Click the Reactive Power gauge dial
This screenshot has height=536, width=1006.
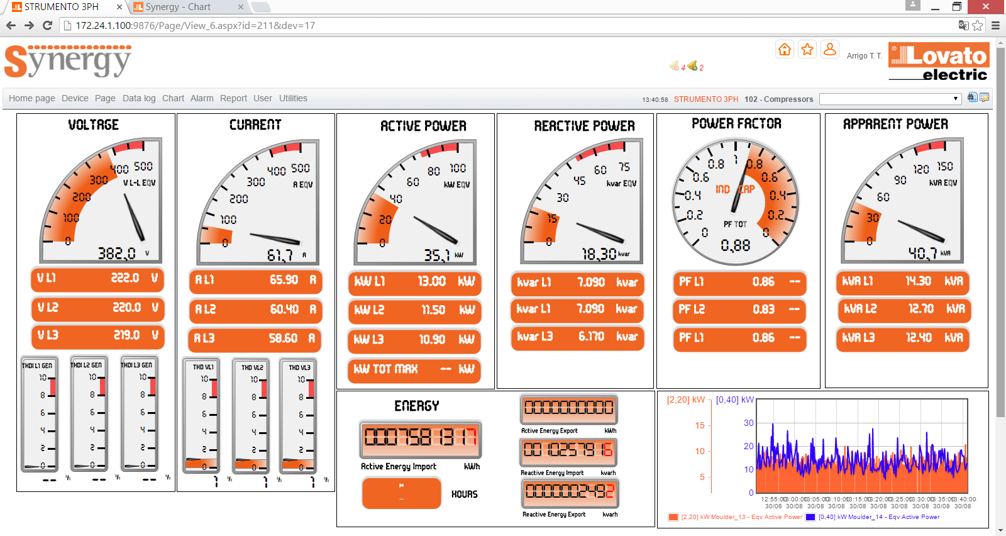point(582,201)
